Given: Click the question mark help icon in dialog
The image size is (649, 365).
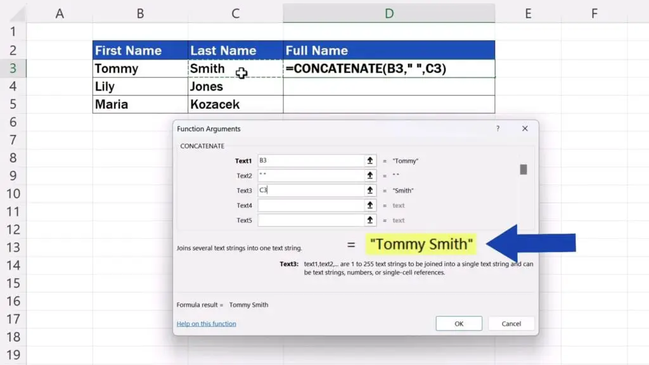Looking at the screenshot, I should coord(498,129).
